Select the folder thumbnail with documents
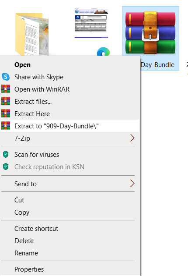Image resolution: width=188 pixels, height=276 pixels. [x=32, y=34]
